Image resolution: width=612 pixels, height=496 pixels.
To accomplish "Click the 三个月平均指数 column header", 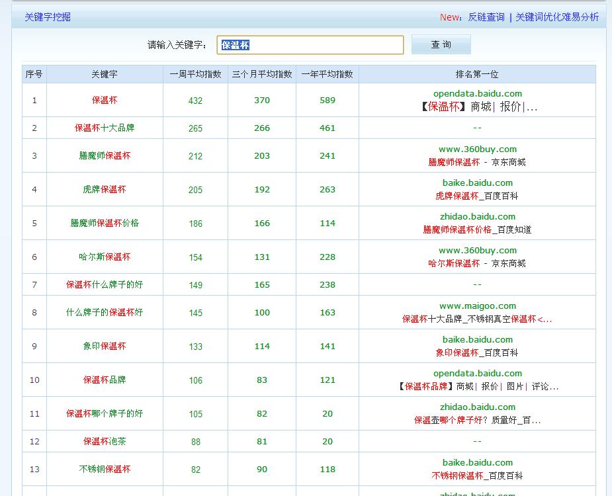I will click(262, 75).
